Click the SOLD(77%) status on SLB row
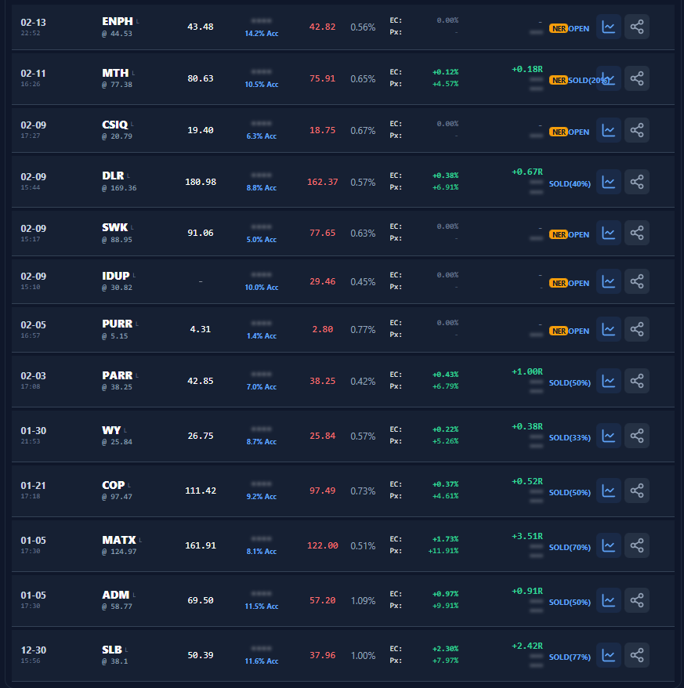The width and height of the screenshot is (684, 688). click(x=570, y=657)
